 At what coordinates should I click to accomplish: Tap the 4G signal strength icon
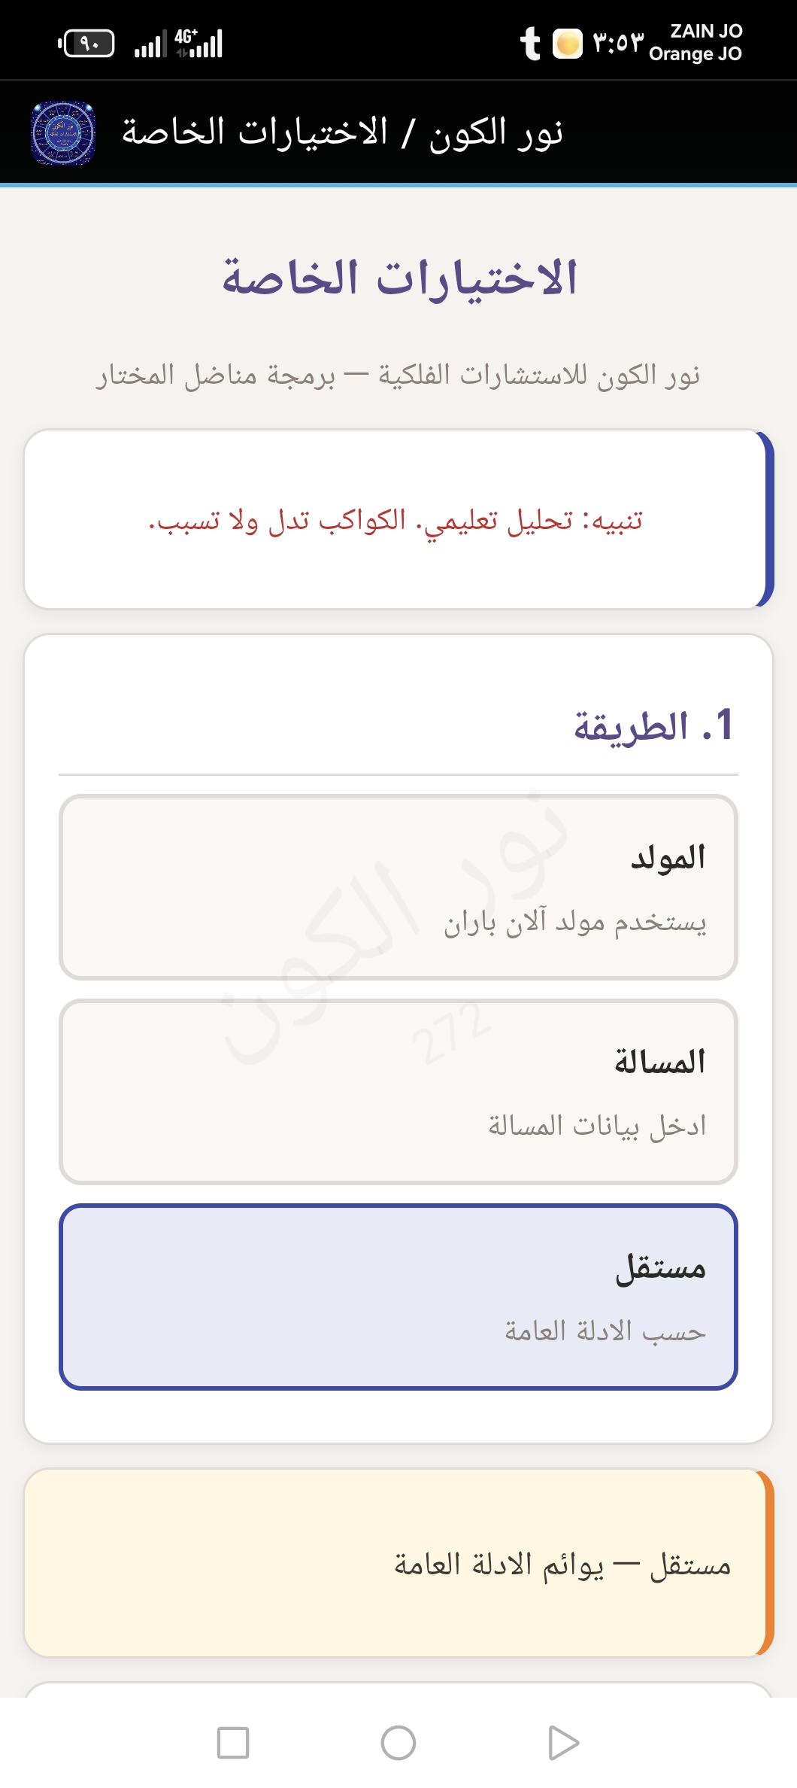[x=199, y=44]
